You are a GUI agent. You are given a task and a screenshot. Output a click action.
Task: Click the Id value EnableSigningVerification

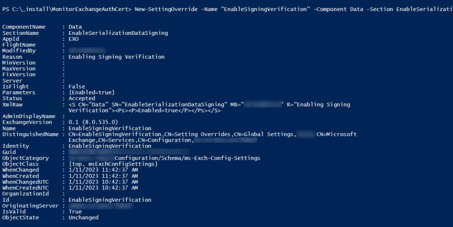click(110, 200)
